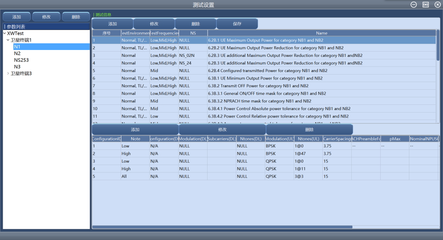This screenshot has width=443, height=240.
Task: Click the NS_24 cell in test table
Action: 185,63
